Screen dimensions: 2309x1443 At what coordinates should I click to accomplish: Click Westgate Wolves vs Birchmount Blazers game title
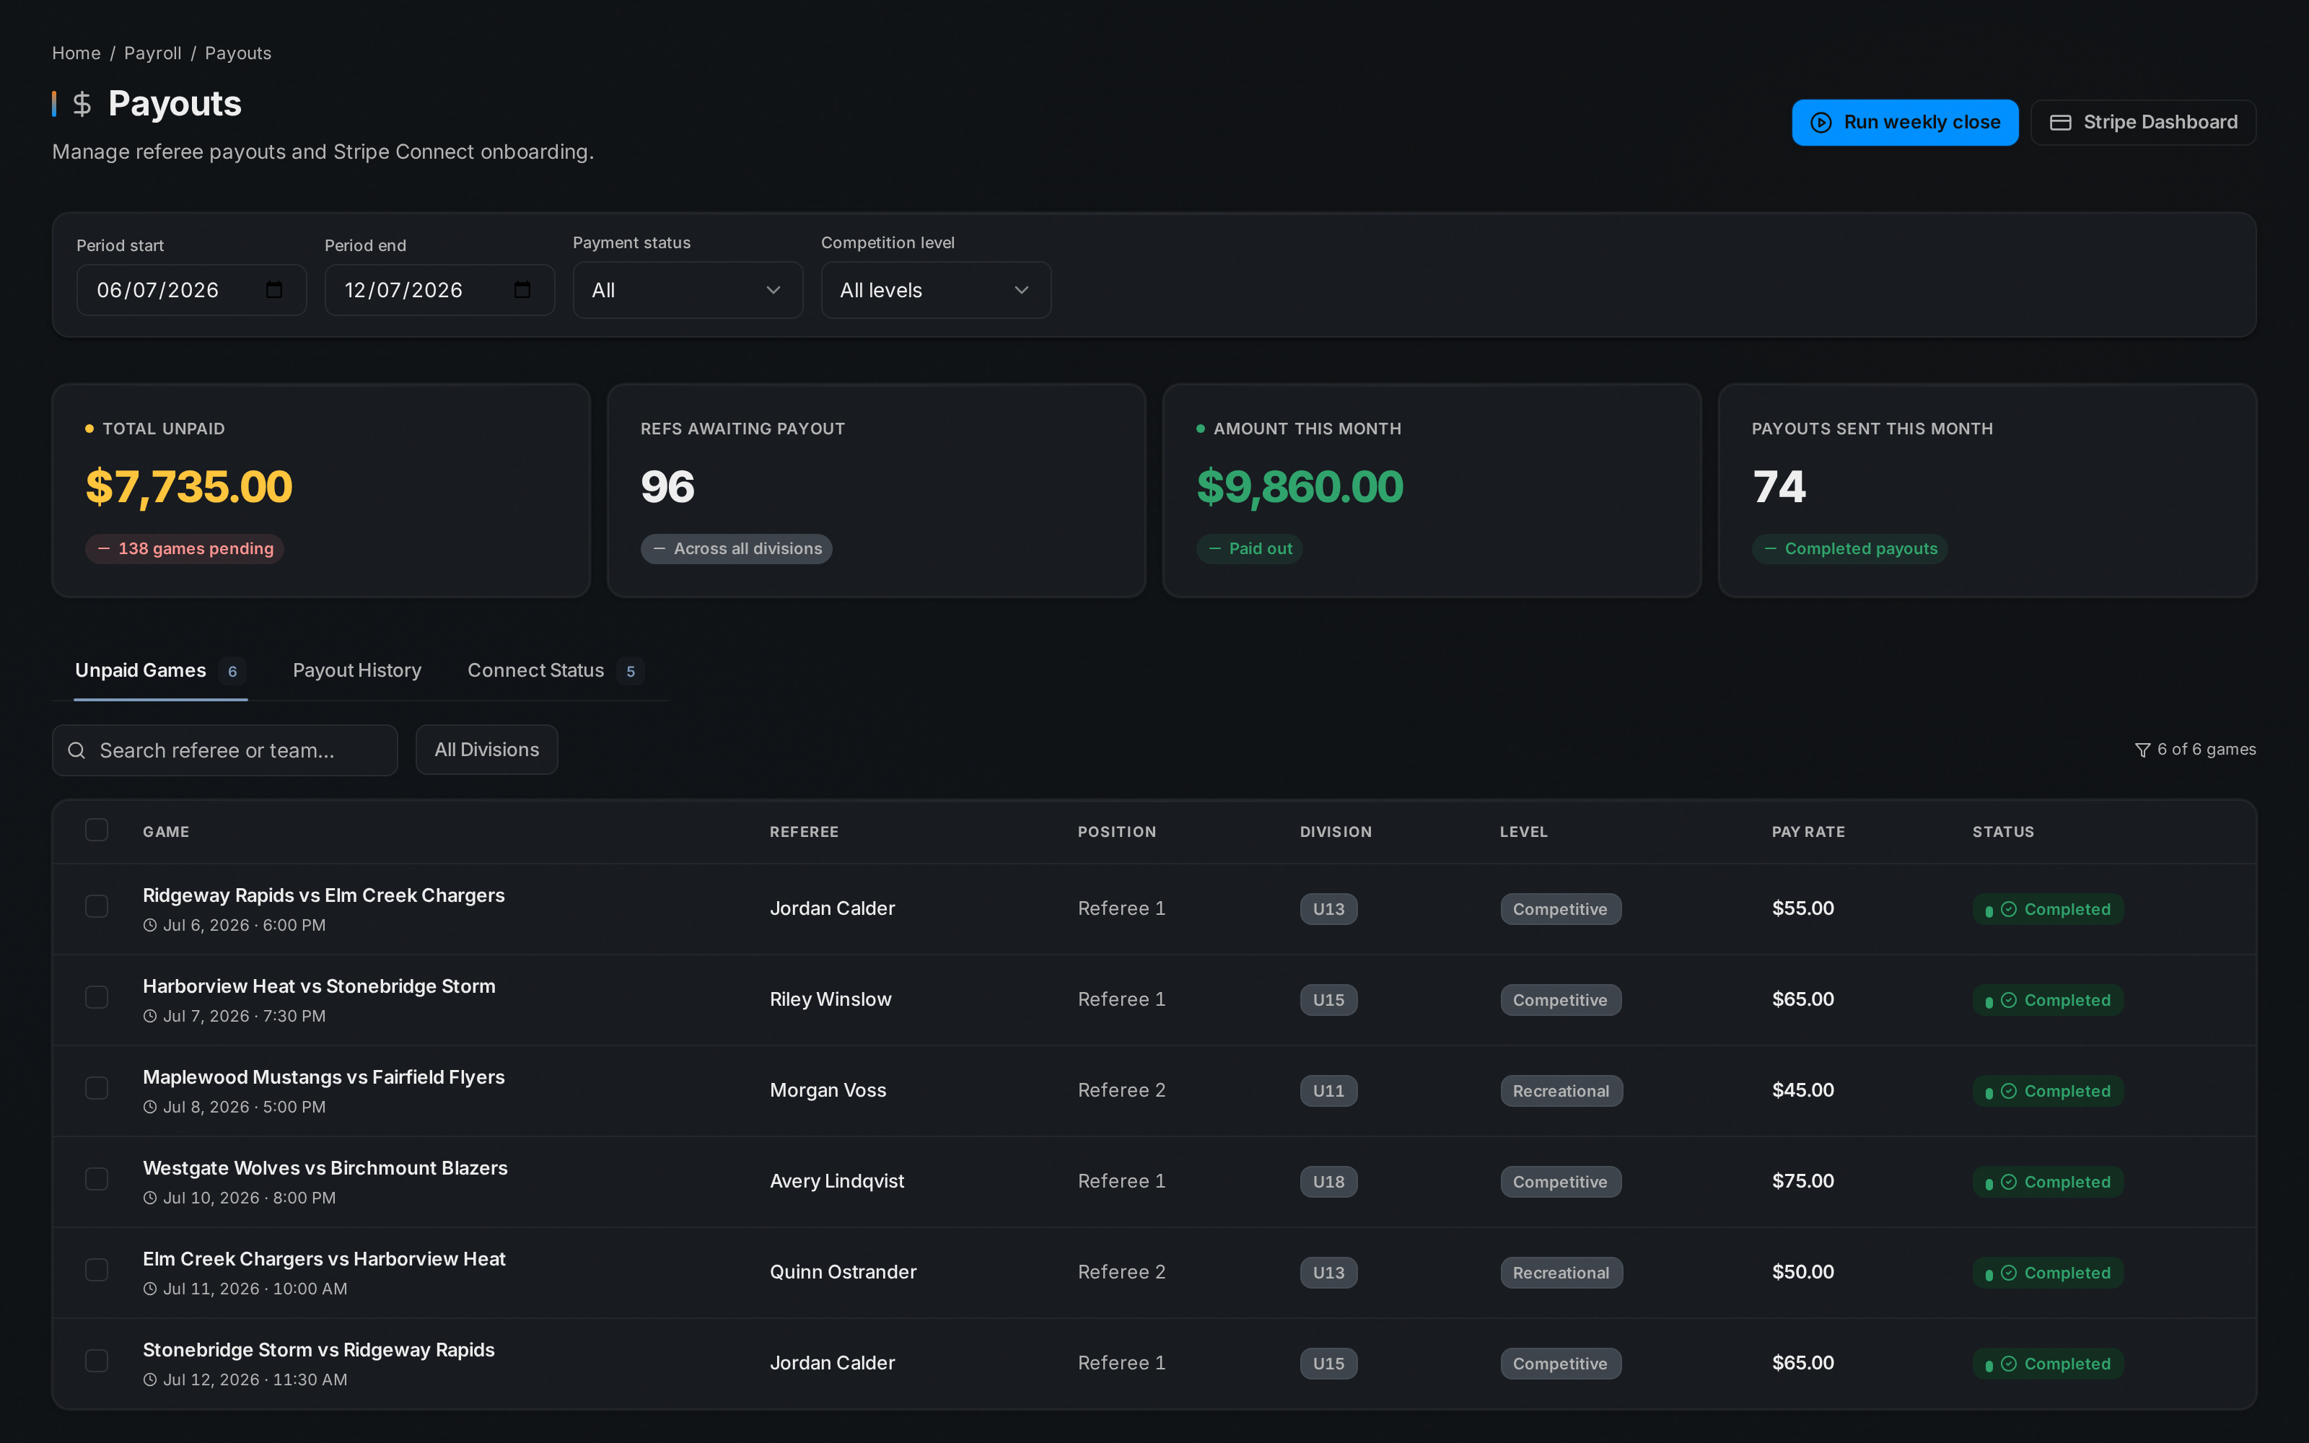coord(325,1168)
